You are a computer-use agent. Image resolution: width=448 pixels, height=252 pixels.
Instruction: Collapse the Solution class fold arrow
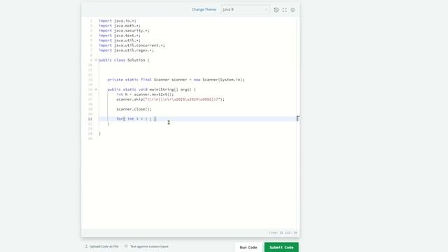click(x=96, y=60)
